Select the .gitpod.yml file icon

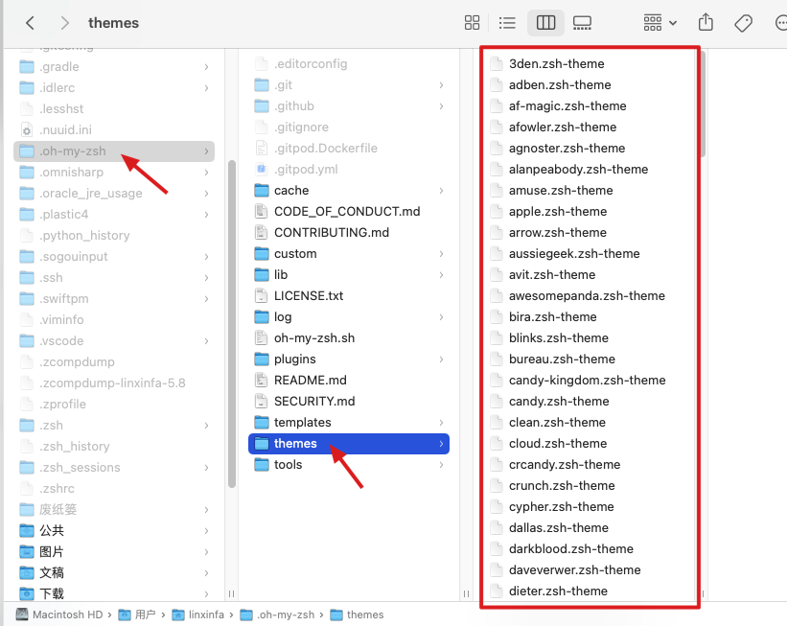point(262,169)
